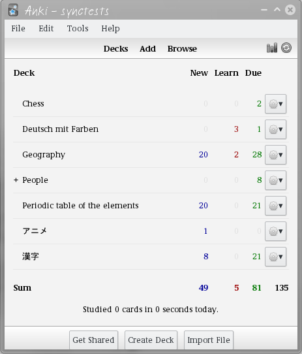Click the Anki star app icon
The height and width of the screenshot is (354, 302).
[x=13, y=10]
